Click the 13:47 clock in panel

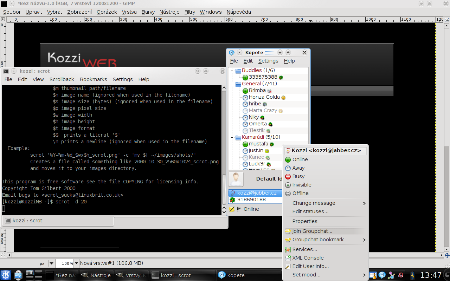(431, 275)
